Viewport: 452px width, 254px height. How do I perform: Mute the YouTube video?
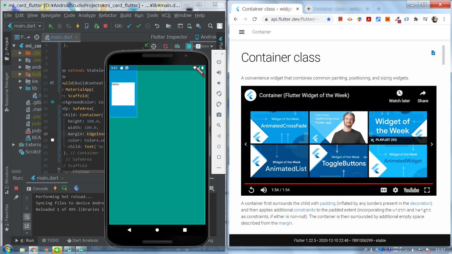(x=264, y=190)
